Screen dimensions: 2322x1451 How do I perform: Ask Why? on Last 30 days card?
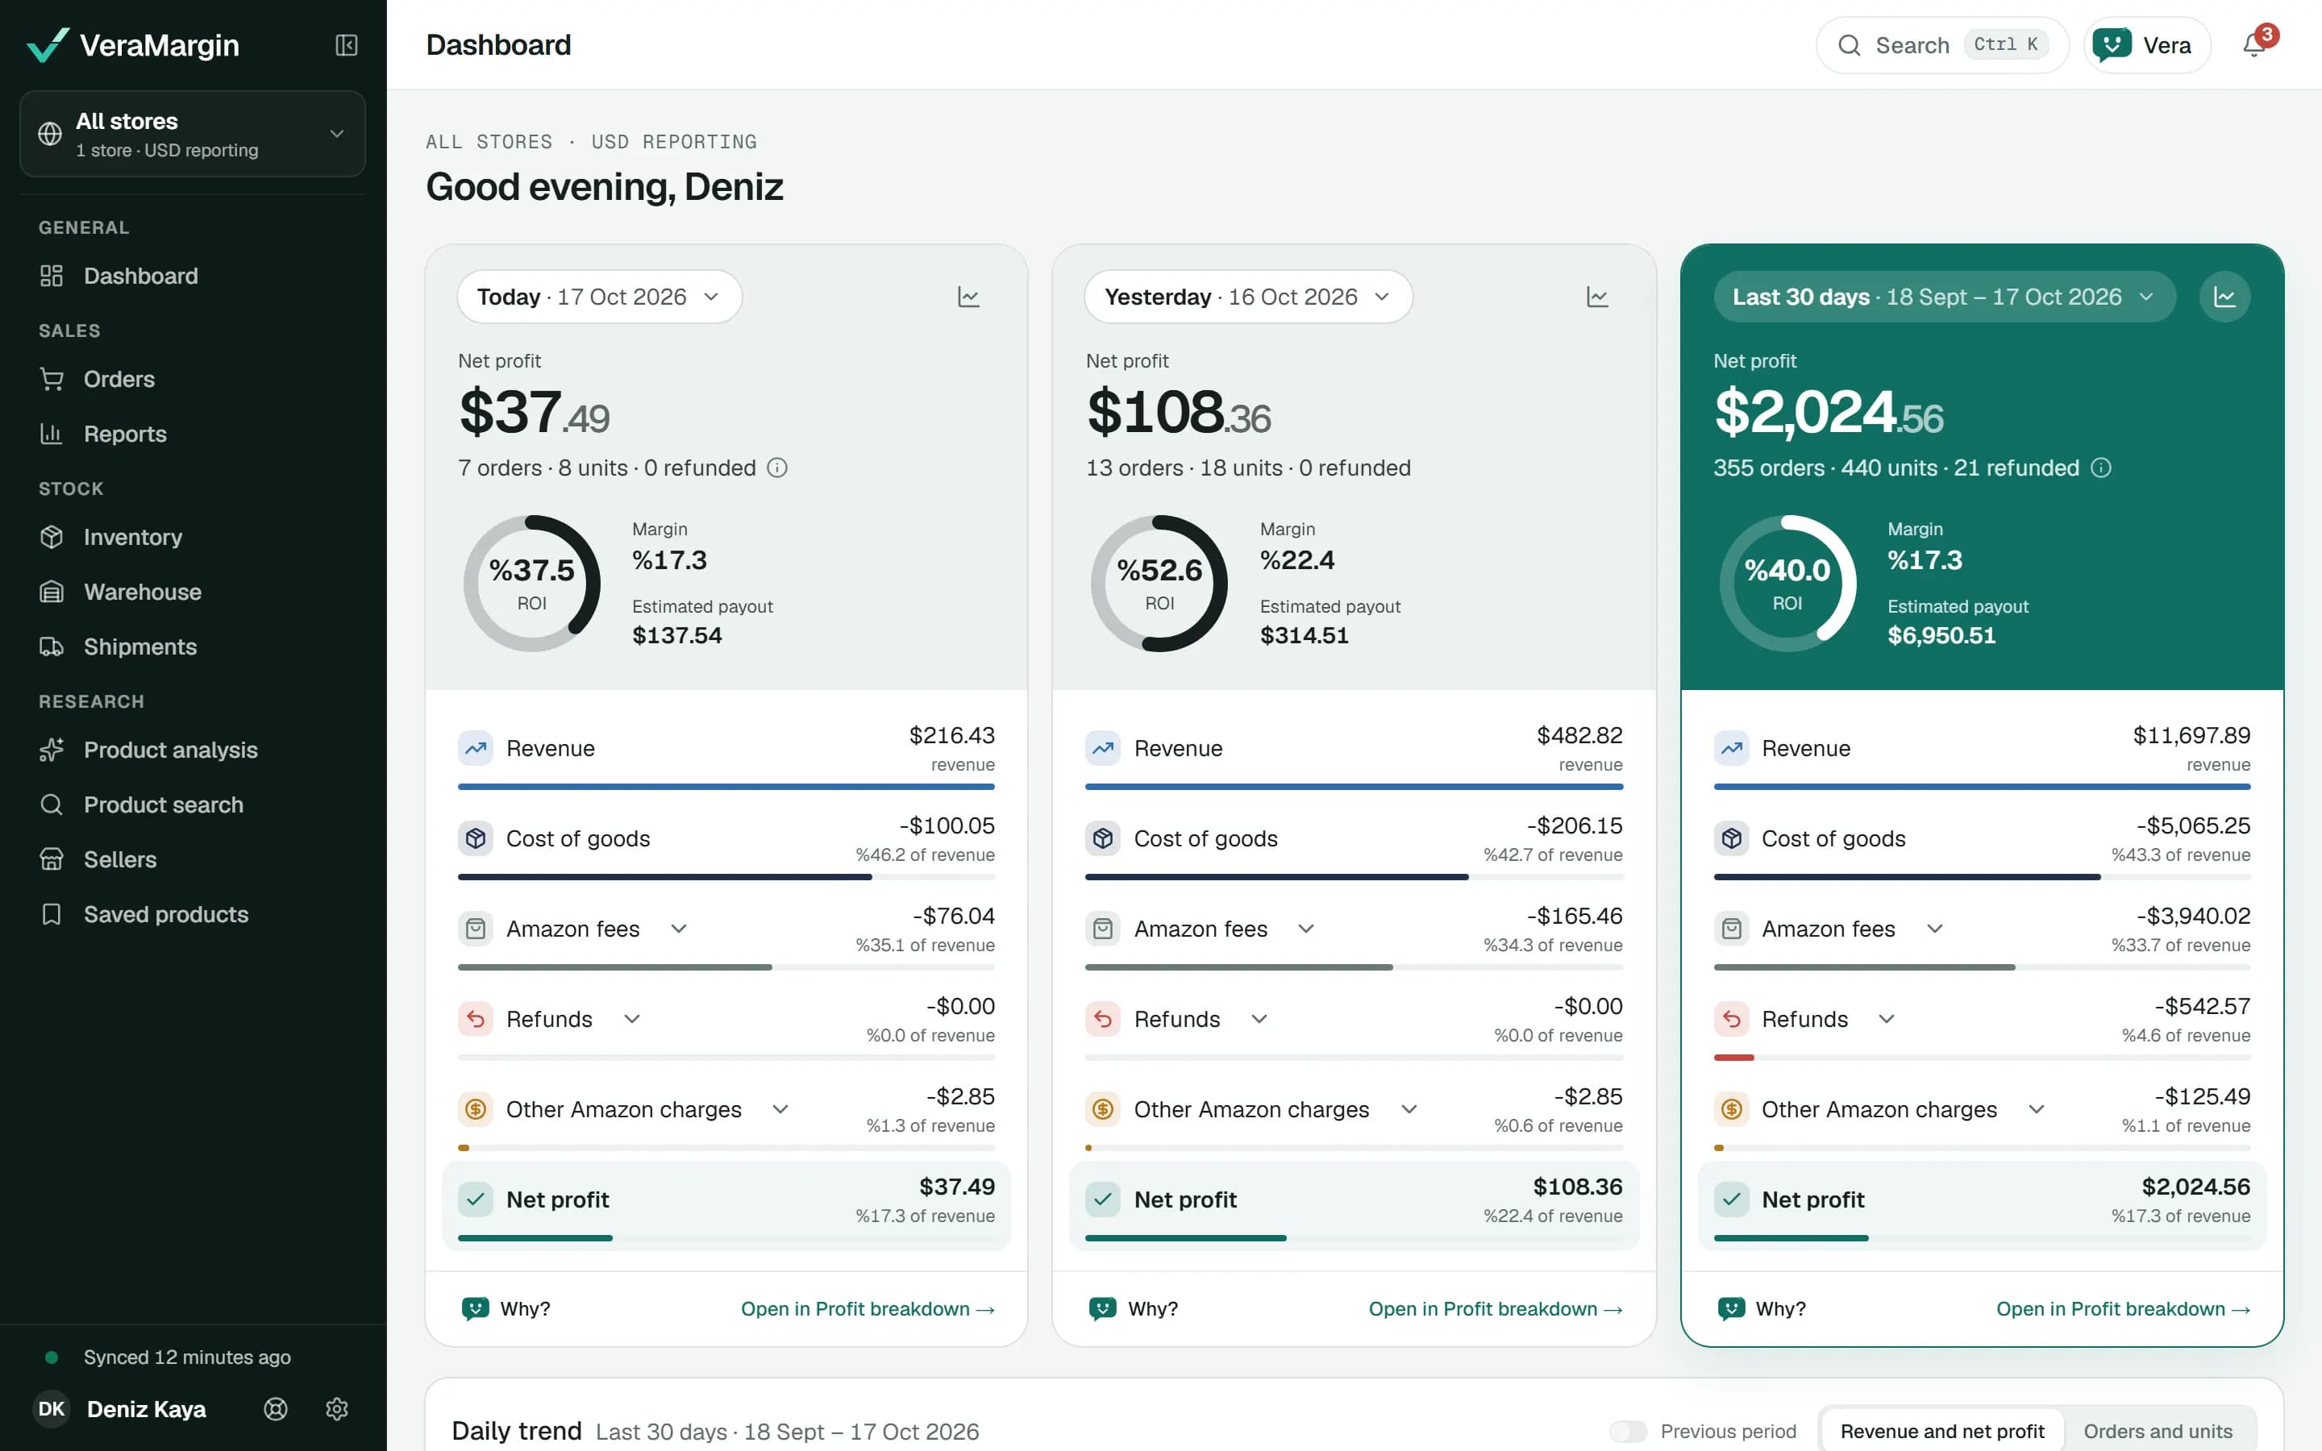coord(1761,1309)
